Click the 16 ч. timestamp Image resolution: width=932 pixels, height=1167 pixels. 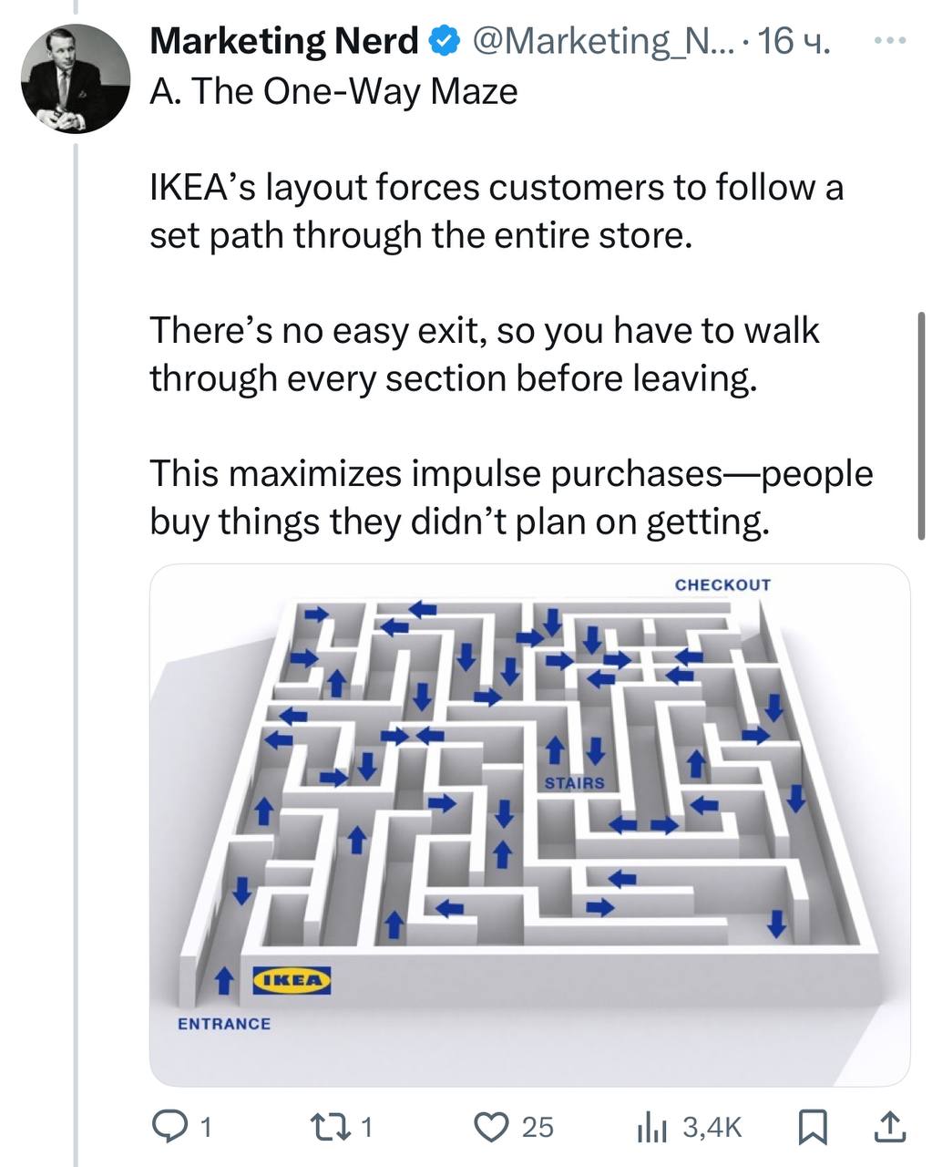[x=793, y=41]
